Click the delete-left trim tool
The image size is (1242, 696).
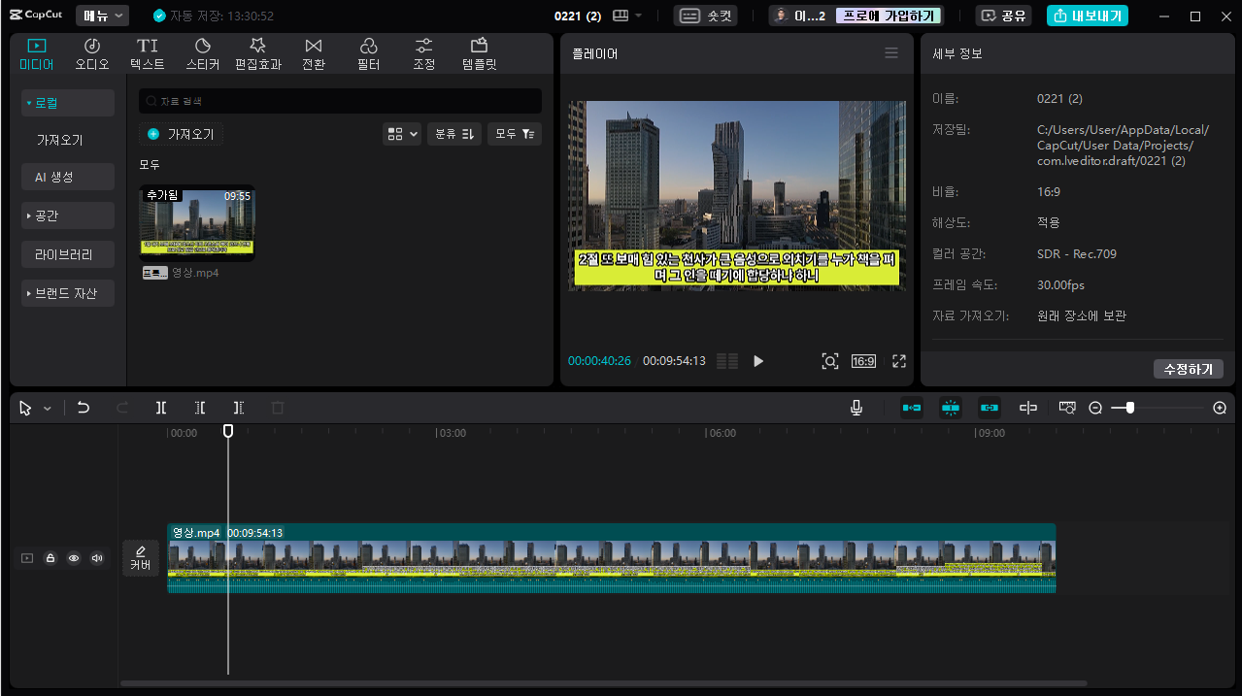pyautogui.click(x=200, y=409)
